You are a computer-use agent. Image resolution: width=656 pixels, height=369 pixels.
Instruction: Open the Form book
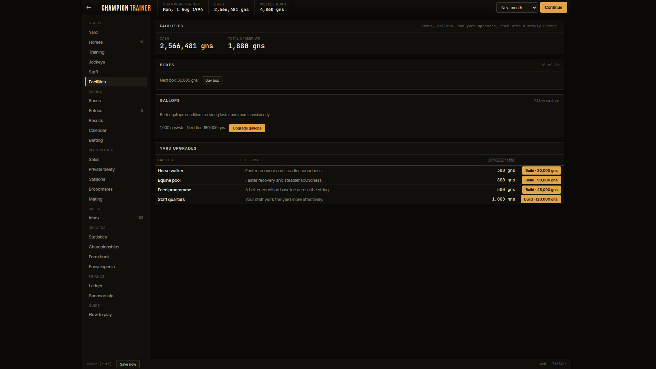coord(116,257)
